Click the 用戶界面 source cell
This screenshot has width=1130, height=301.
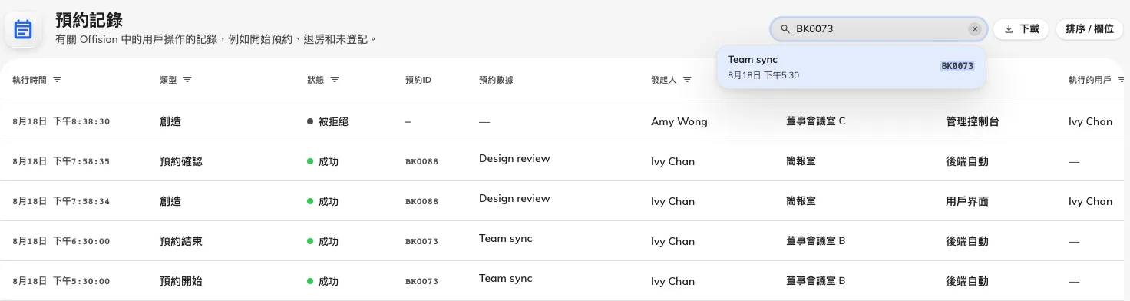point(967,201)
